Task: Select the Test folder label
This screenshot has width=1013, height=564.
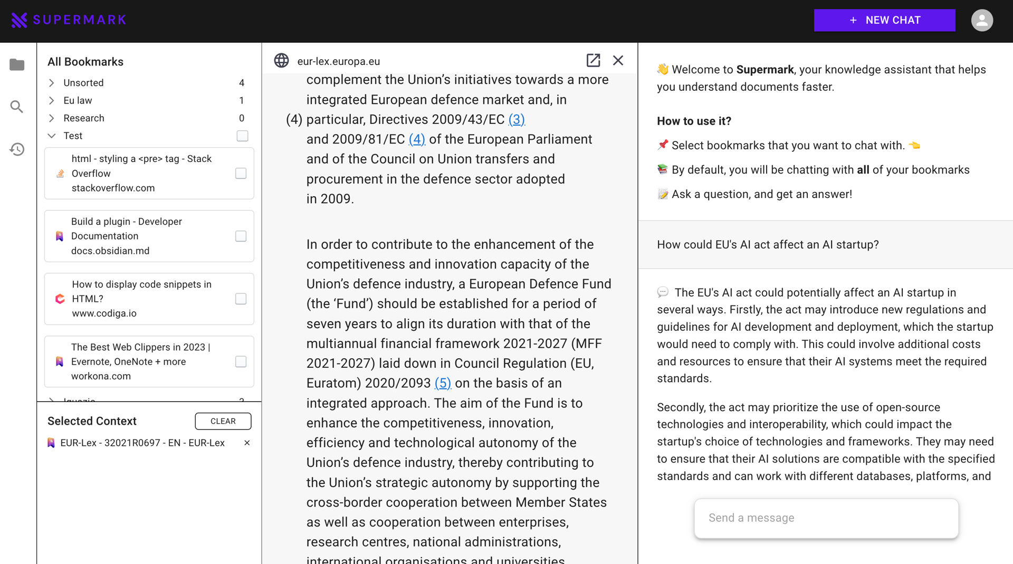Action: (x=73, y=136)
